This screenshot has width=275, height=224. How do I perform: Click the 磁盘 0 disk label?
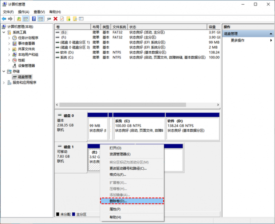(x=71, y=126)
